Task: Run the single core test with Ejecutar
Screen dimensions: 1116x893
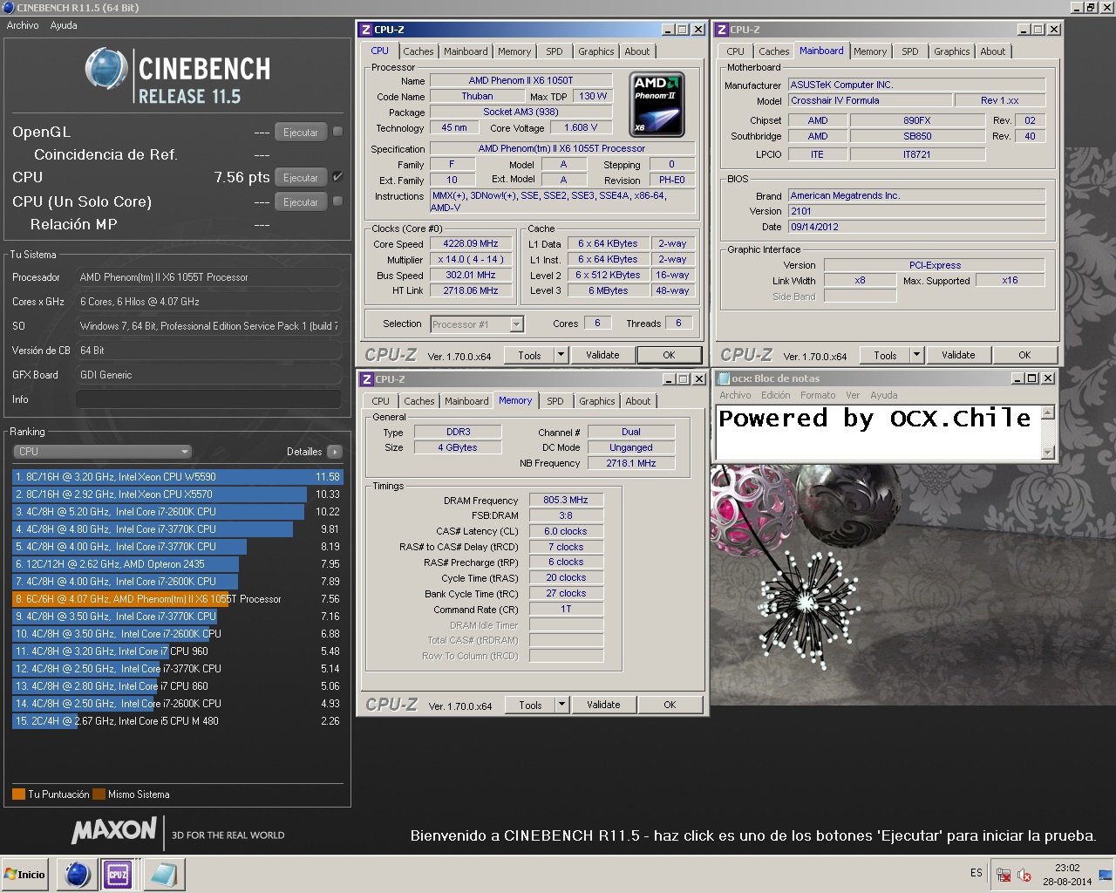Action: click(x=301, y=202)
